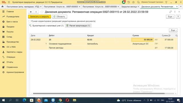Switch to Поступление (акты, накладные, УПД) tab
183x103 pixels.
23,7
